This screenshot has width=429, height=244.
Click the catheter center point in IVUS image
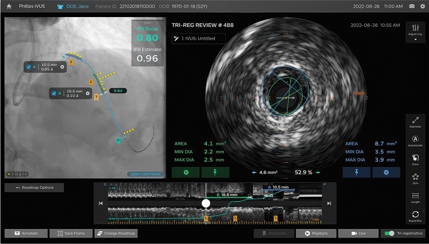[x=286, y=98]
